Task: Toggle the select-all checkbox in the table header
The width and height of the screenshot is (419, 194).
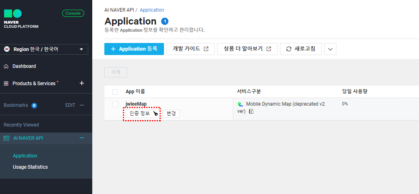Action: click(115, 92)
